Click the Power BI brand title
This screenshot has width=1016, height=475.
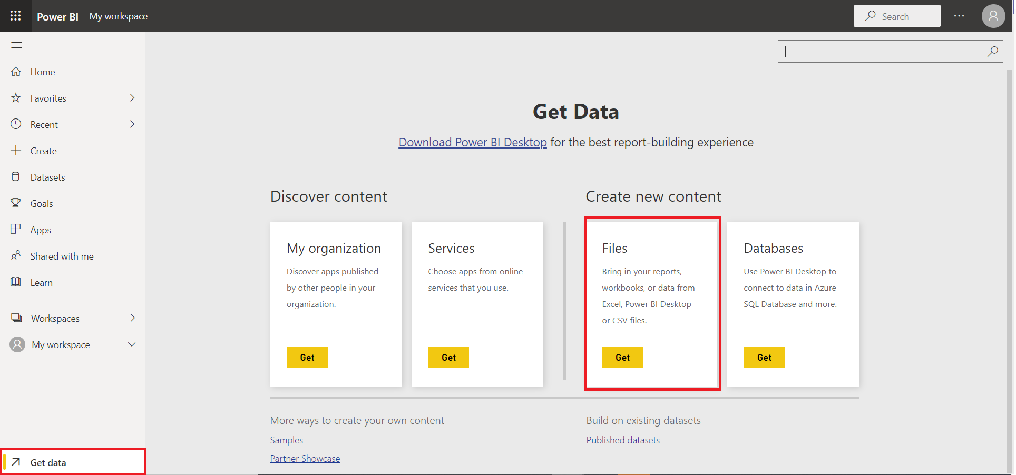click(x=57, y=16)
